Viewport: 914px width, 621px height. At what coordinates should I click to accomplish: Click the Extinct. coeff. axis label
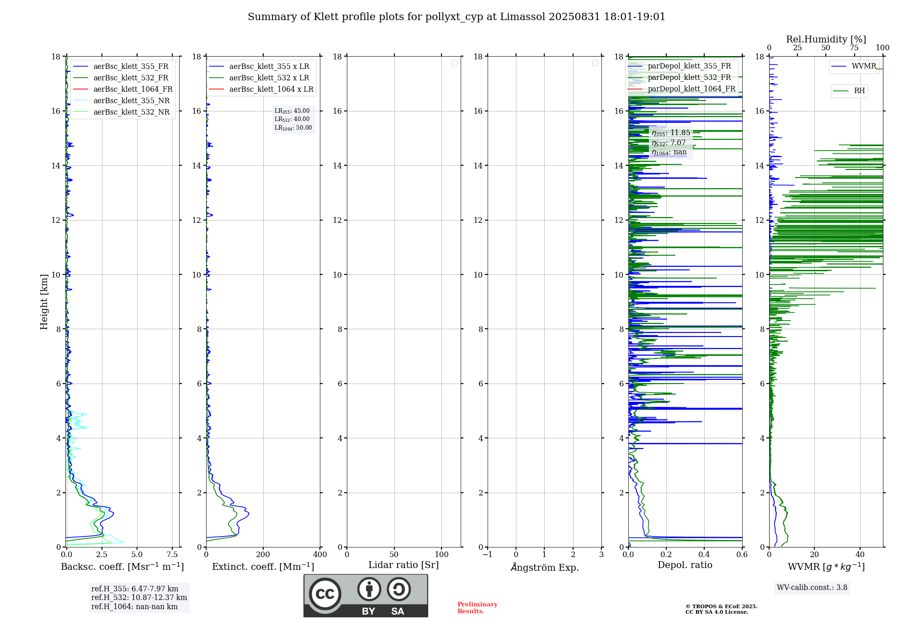[x=263, y=567]
